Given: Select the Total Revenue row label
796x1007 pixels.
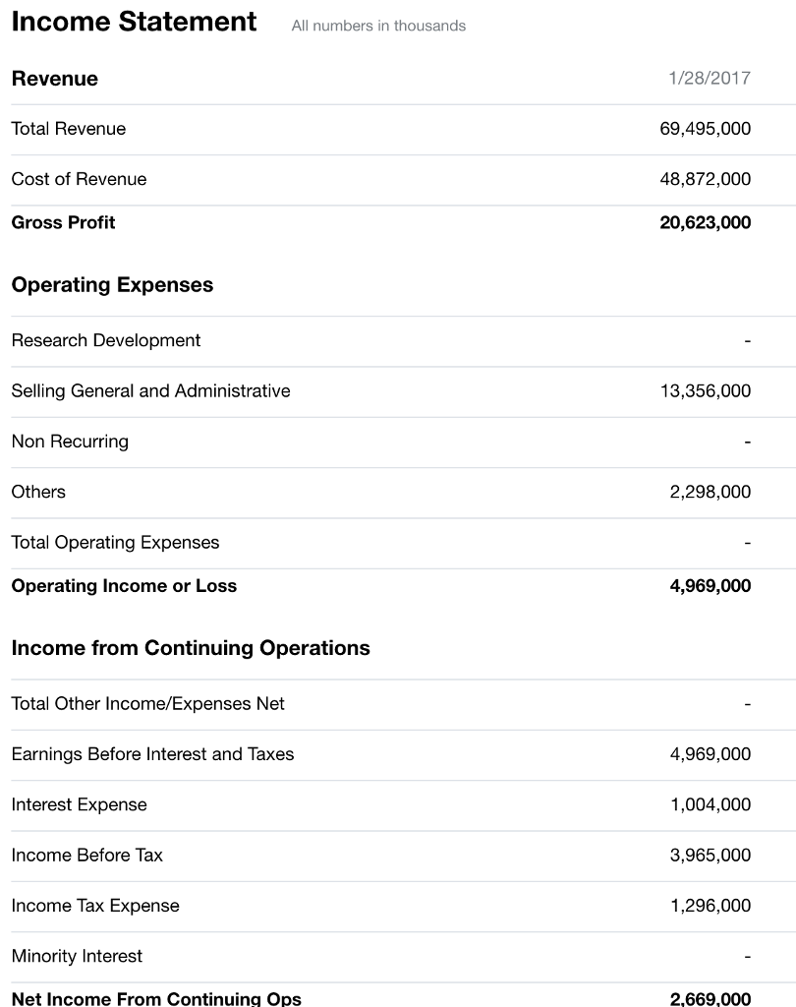Looking at the screenshot, I should [69, 129].
